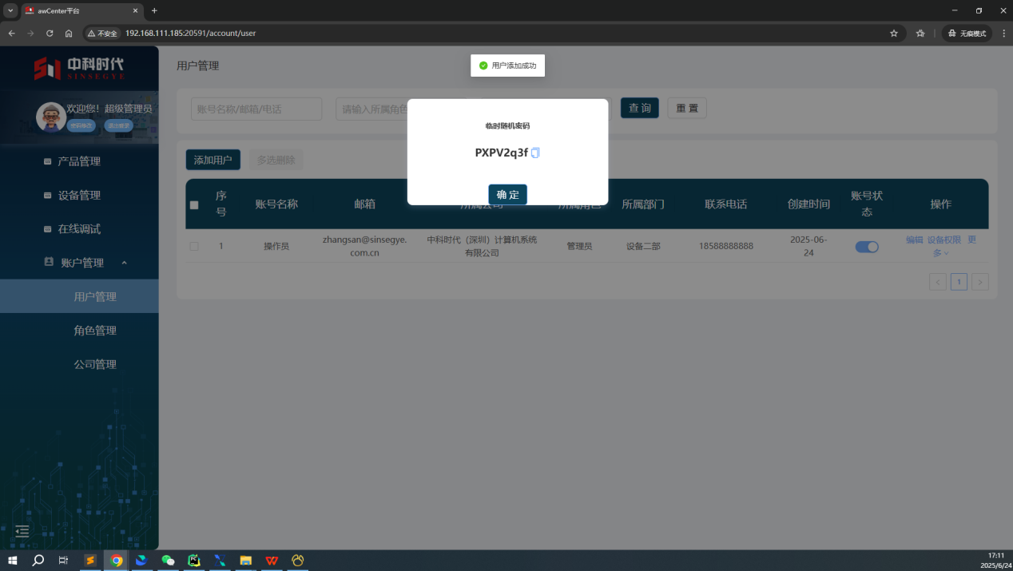1013x571 pixels.
Task: Click the 不安全 site security warning
Action: point(102,34)
